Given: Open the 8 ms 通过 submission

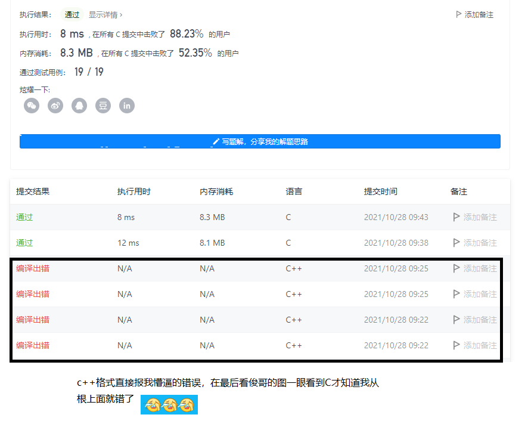Looking at the screenshot, I should [x=24, y=217].
